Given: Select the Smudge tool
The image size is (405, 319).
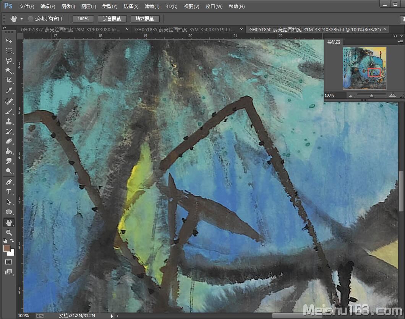Looking at the screenshot, I should pos(9,161).
